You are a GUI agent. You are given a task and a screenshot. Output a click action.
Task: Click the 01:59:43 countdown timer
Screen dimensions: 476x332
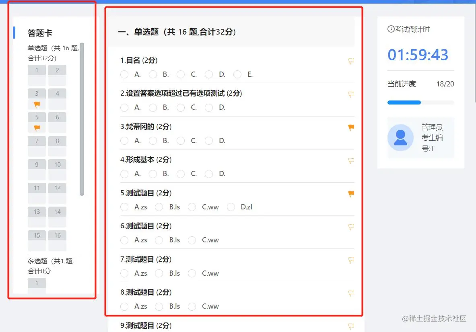pos(418,55)
